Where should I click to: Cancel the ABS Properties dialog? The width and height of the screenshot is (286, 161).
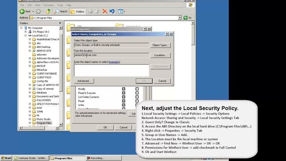tap(123, 127)
